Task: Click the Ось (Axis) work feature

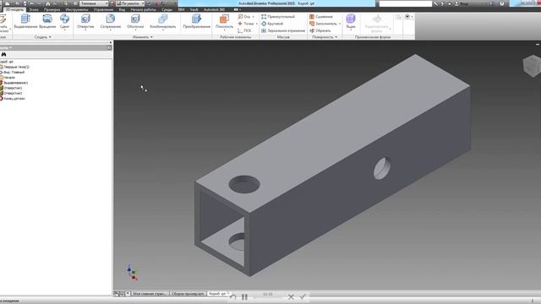Action: [x=244, y=17]
